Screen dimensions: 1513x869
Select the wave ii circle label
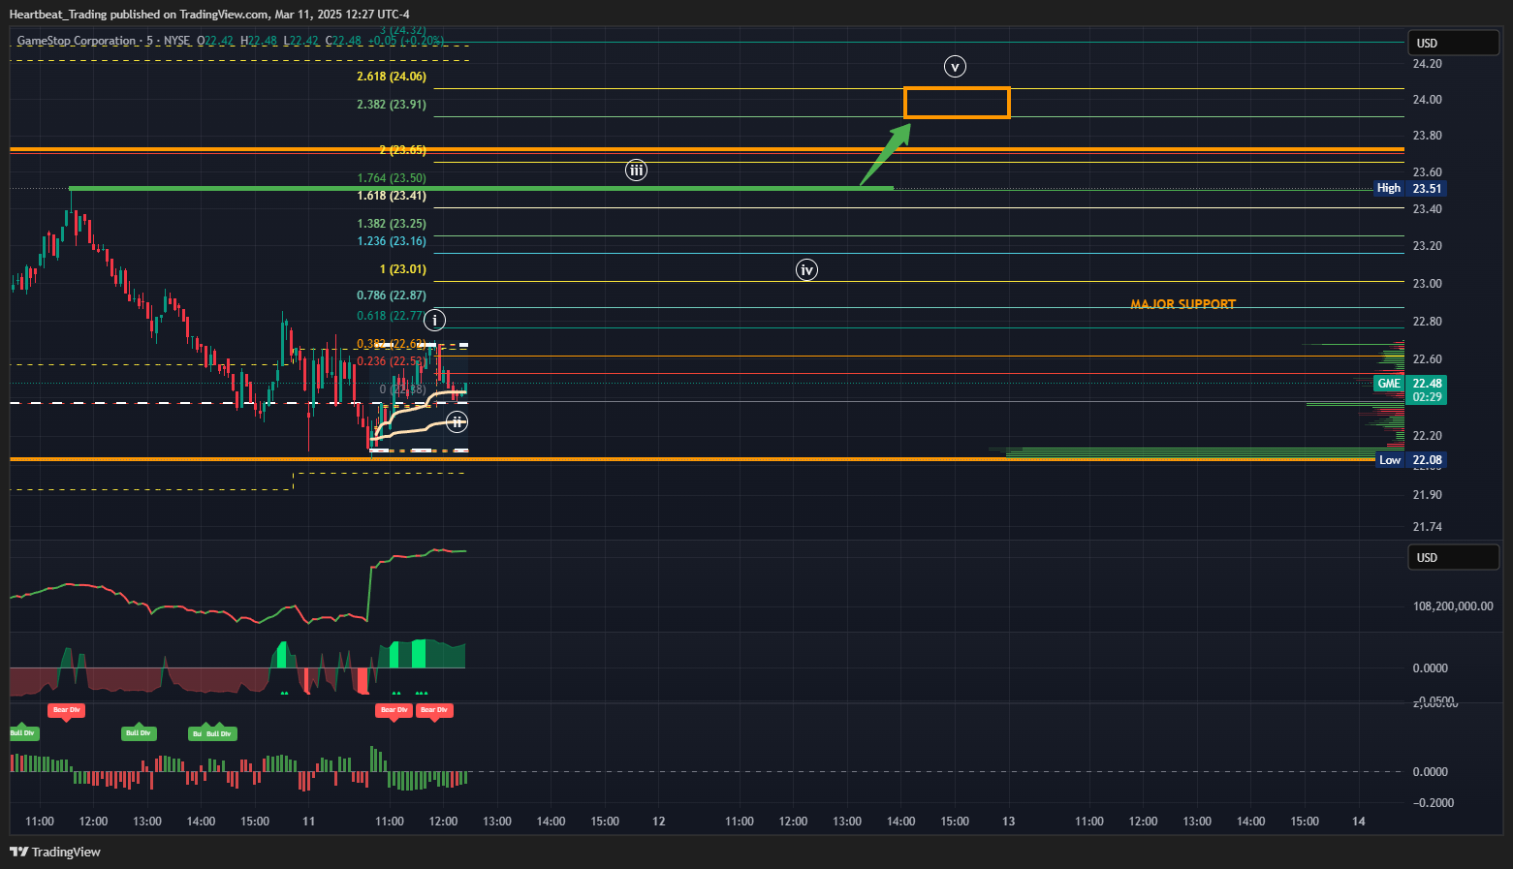point(457,421)
